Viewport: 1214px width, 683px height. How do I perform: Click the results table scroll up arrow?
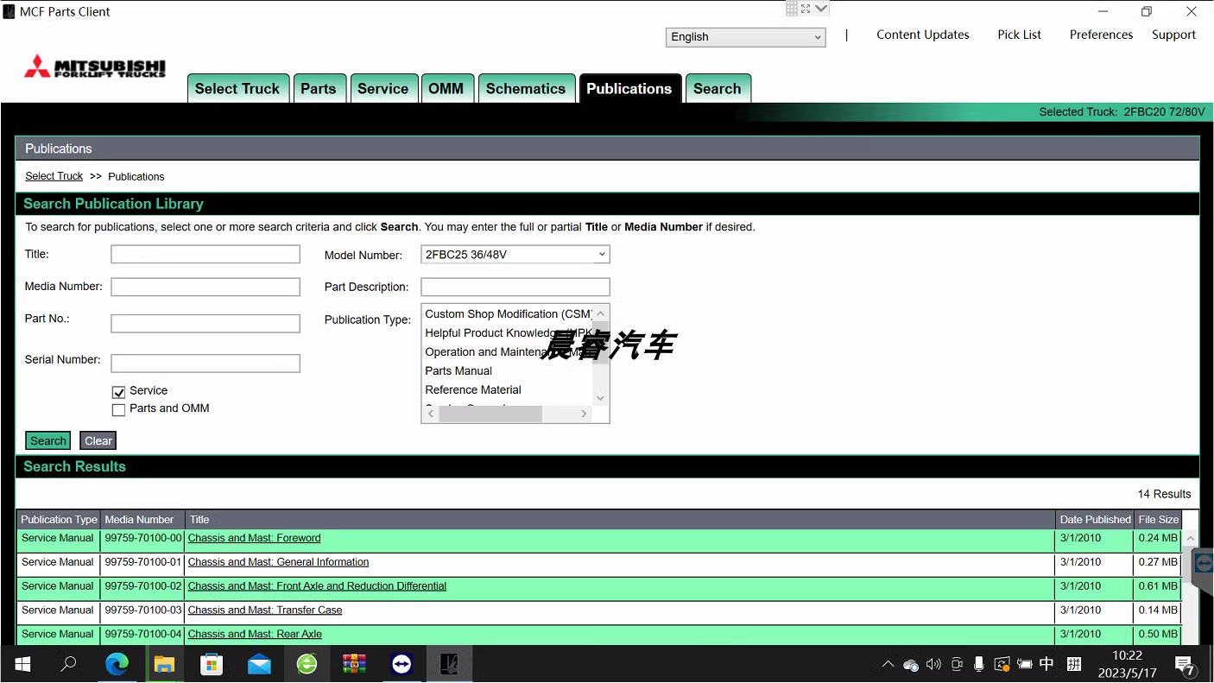click(x=1190, y=539)
